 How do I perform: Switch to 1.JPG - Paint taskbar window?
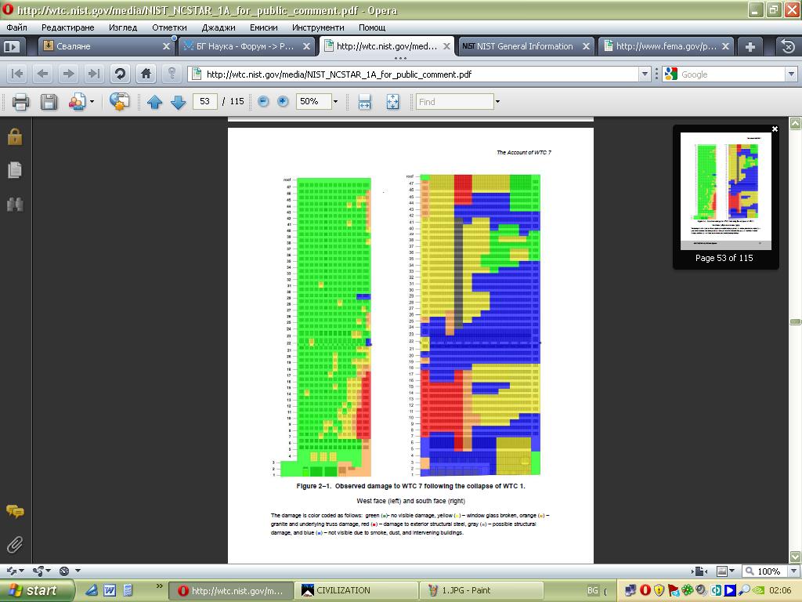pyautogui.click(x=481, y=590)
